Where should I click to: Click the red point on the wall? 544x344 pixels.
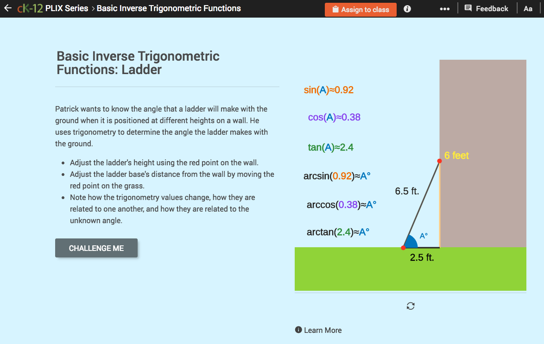tap(439, 161)
